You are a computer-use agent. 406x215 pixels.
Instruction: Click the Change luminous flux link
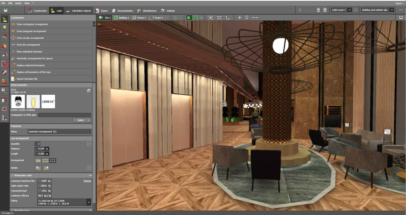[x=87, y=181]
